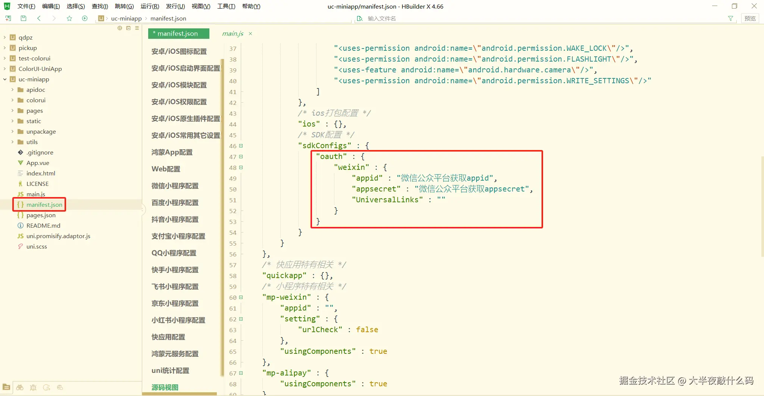Open the 工具(T) menu

click(226, 6)
